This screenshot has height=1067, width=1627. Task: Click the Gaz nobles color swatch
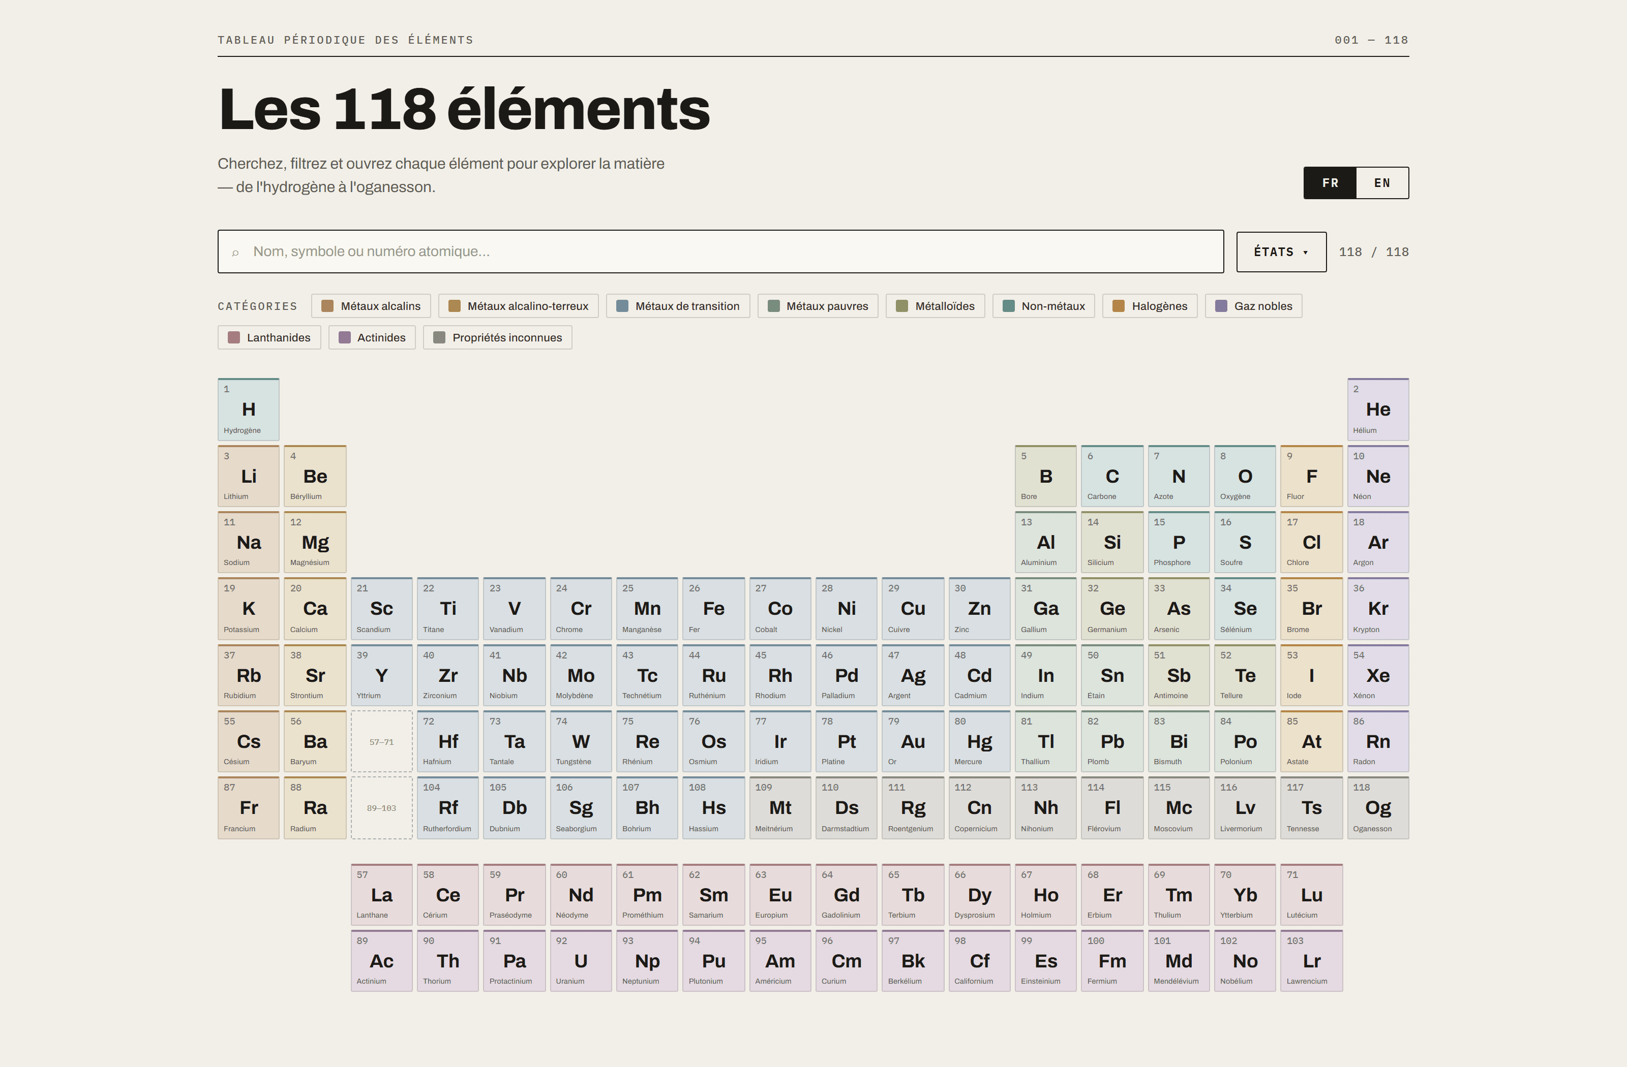coord(1221,306)
